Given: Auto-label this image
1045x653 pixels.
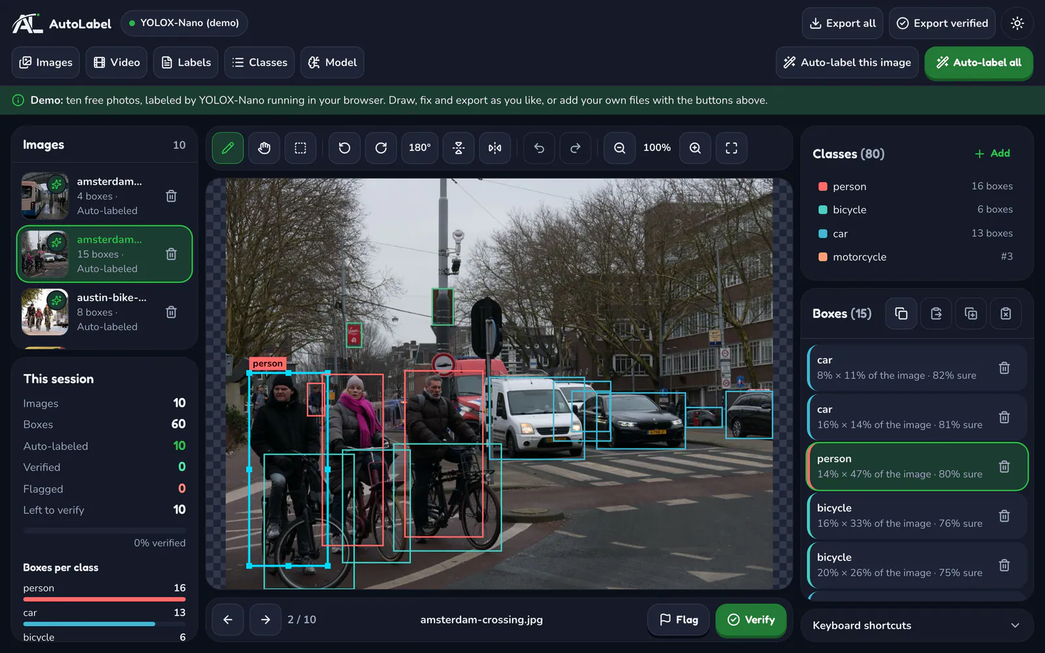Looking at the screenshot, I should pos(847,63).
